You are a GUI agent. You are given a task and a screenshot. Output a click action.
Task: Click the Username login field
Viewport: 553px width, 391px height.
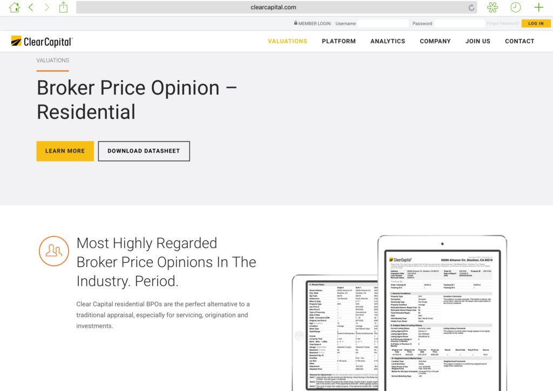pos(383,24)
